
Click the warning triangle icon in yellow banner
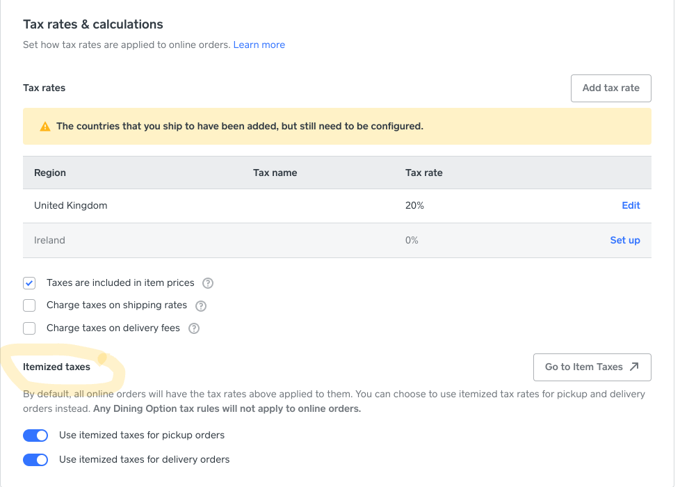pos(45,127)
